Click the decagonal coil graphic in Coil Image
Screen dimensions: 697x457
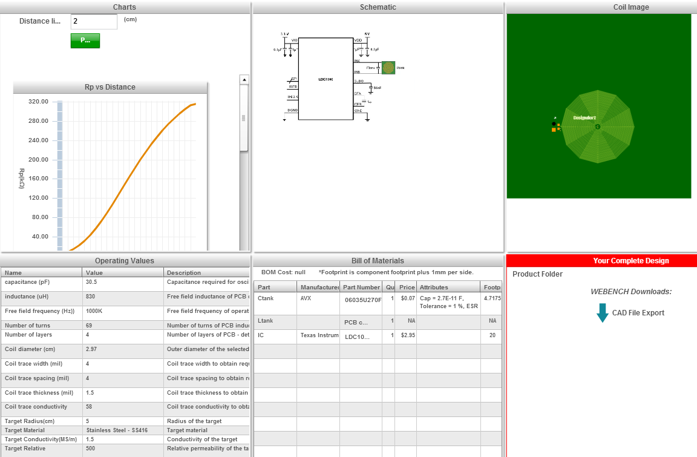point(598,127)
